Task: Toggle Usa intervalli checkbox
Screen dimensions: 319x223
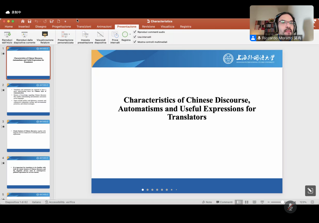Action: (135, 37)
